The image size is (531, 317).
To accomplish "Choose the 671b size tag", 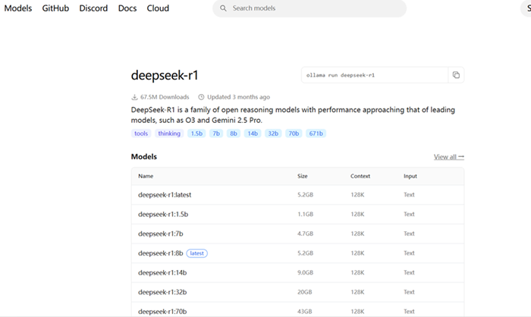I will click(x=316, y=133).
